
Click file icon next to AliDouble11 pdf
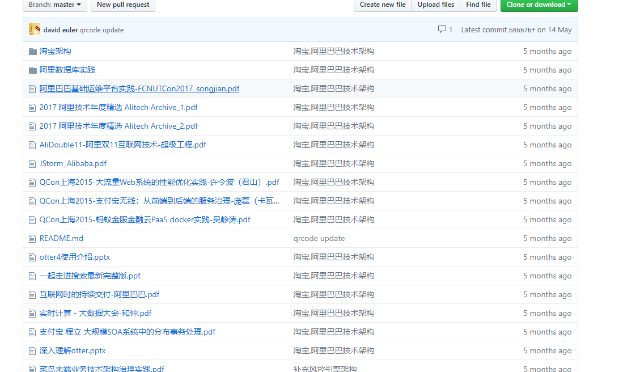tap(32, 145)
